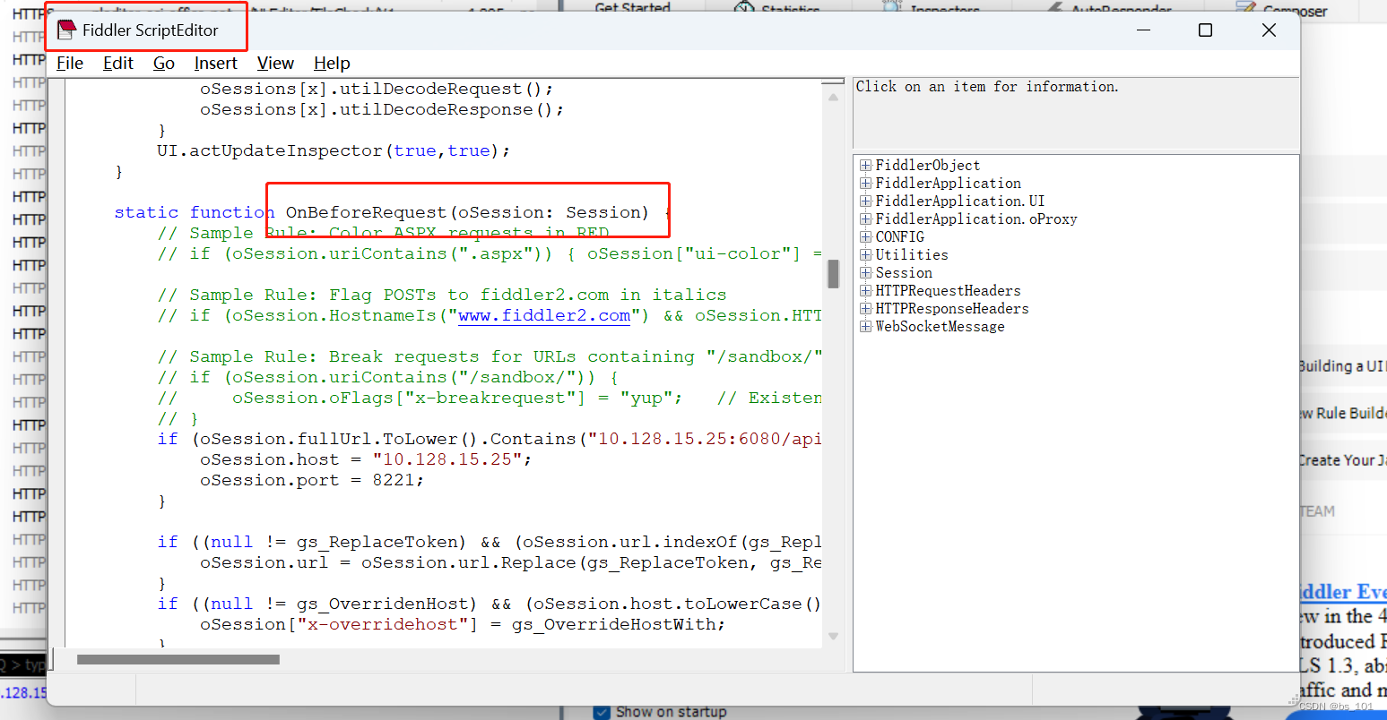Expand the FiddlerApplication.UI node

(x=866, y=201)
